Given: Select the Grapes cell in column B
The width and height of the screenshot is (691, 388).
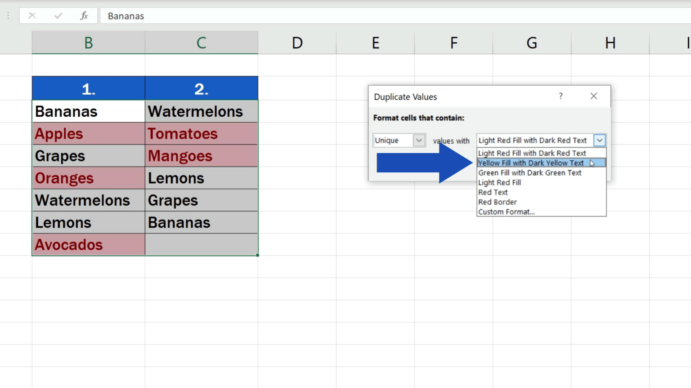Looking at the screenshot, I should pyautogui.click(x=89, y=156).
